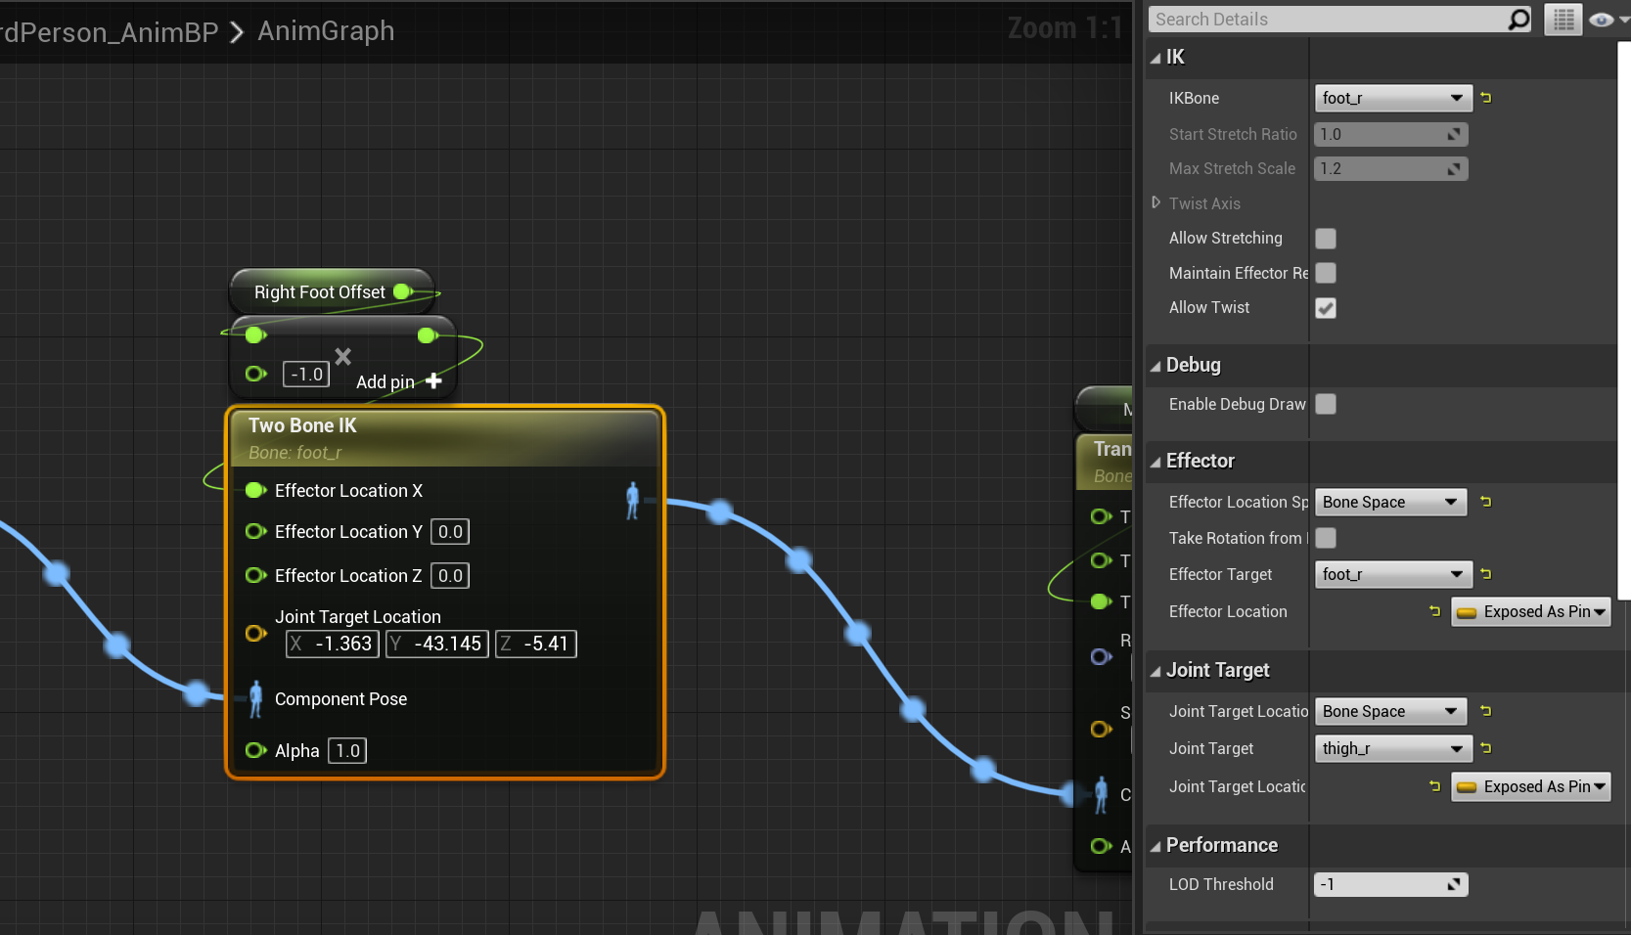Click LOD Threshold value field
Viewport: 1631px width, 935px height.
[1390, 884]
